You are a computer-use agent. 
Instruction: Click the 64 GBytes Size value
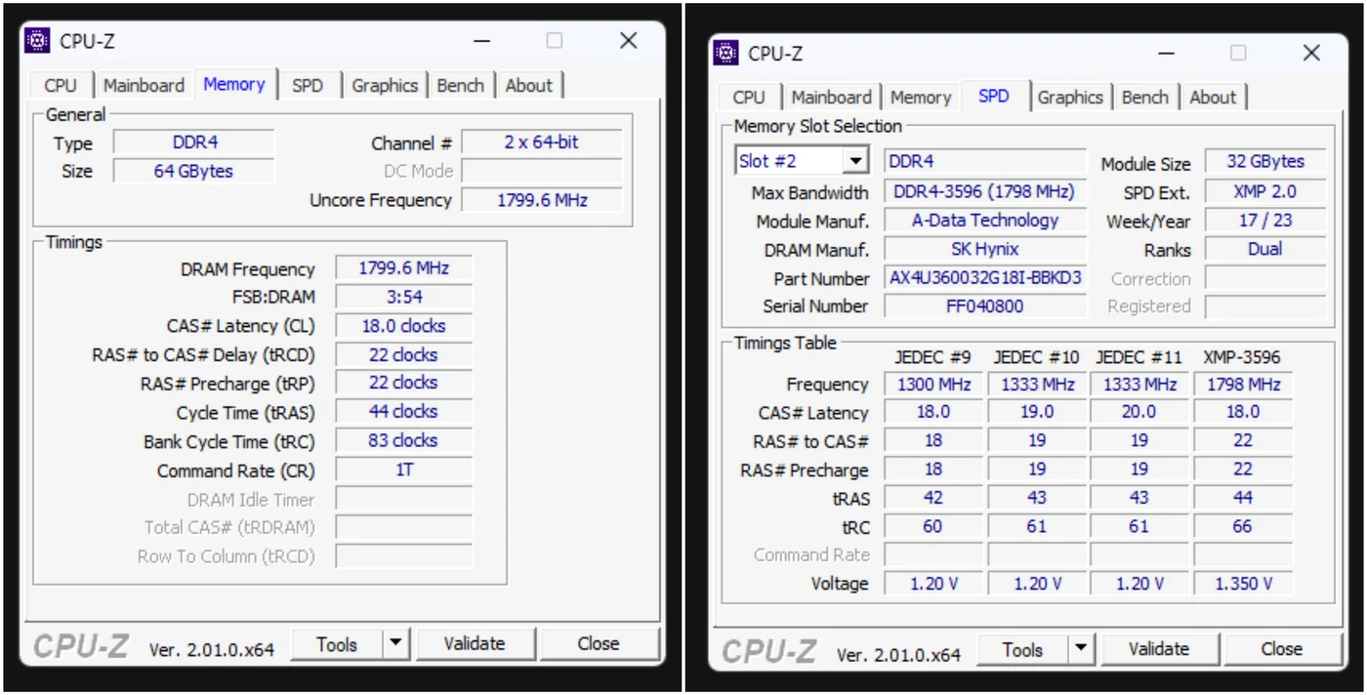click(x=194, y=171)
